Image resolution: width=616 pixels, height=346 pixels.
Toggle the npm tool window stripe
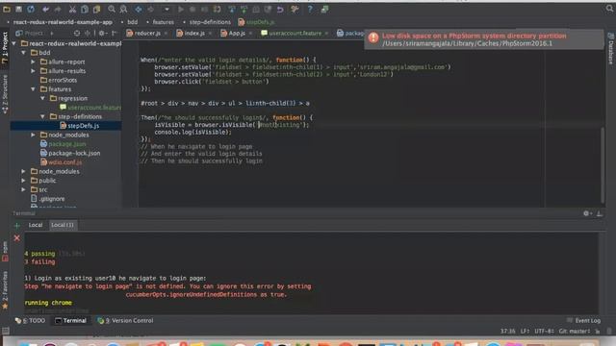pyautogui.click(x=5, y=252)
